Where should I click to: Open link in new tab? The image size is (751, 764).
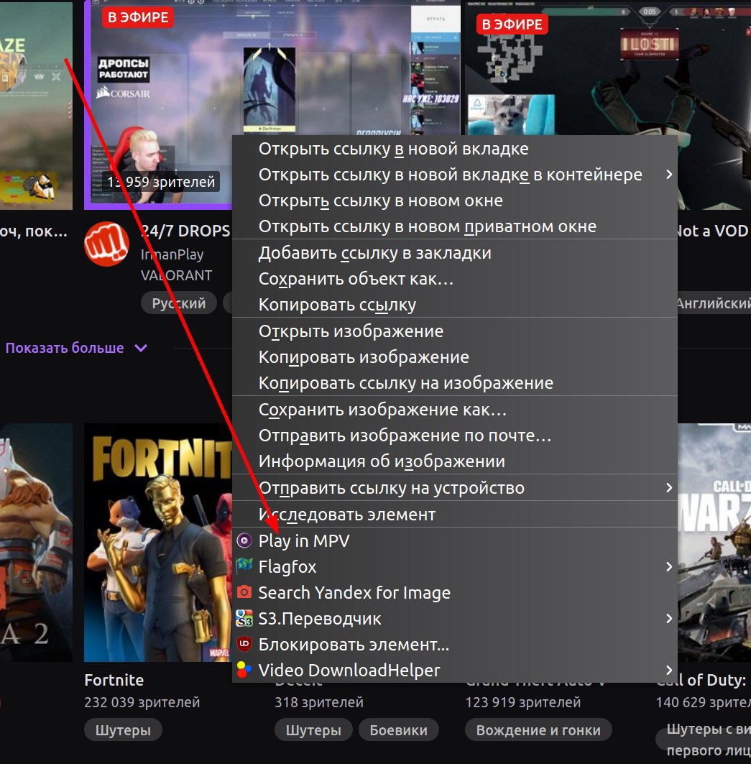coord(455,149)
